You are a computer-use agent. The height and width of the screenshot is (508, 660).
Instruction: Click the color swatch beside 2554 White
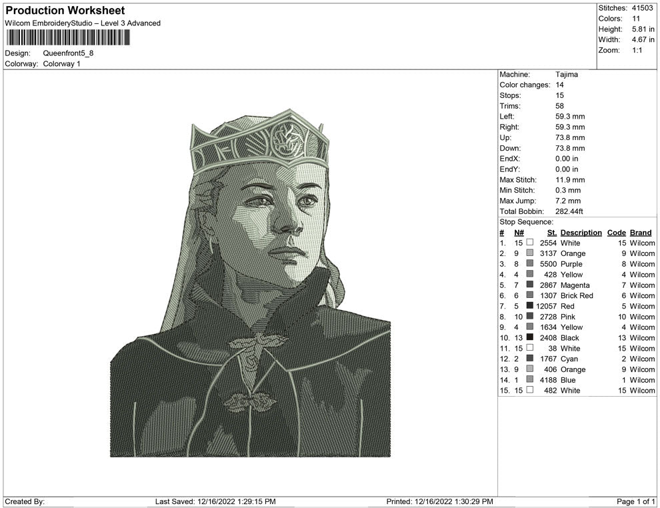click(530, 243)
